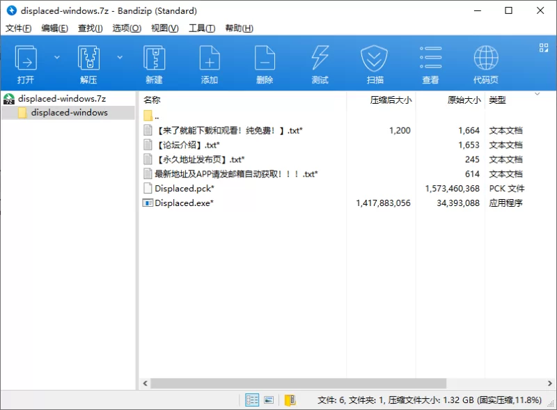
Task: Click the PCK 文件 type cell
Action: coord(507,189)
